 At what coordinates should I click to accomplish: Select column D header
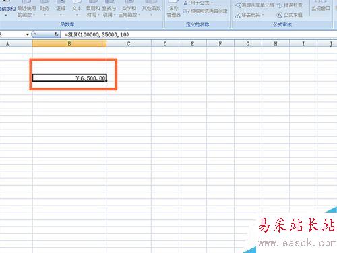(x=165, y=44)
